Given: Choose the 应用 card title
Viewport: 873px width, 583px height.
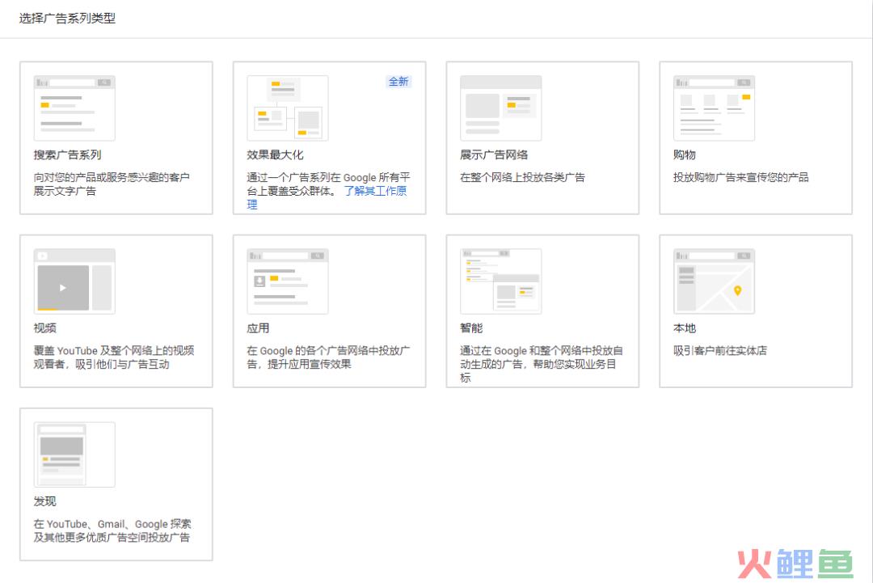Looking at the screenshot, I should click(x=259, y=328).
